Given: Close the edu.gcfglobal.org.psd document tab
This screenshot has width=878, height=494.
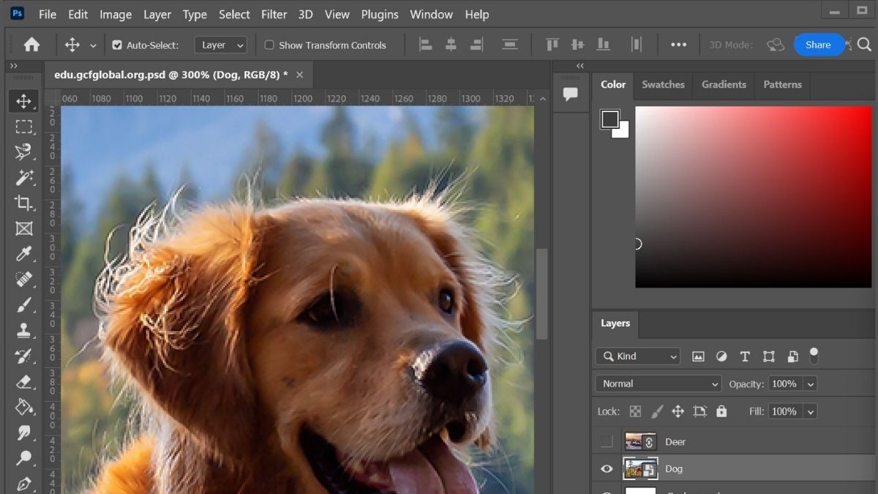Looking at the screenshot, I should [x=299, y=75].
